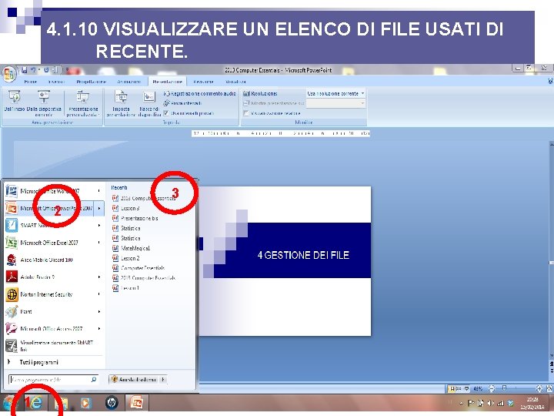Switch to the Home ribbon tab

(x=30, y=82)
